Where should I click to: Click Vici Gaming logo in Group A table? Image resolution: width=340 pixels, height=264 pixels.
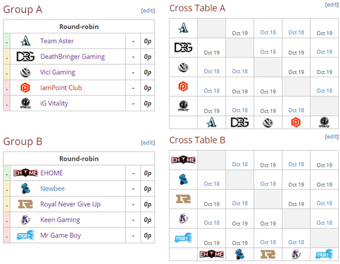tap(25, 72)
